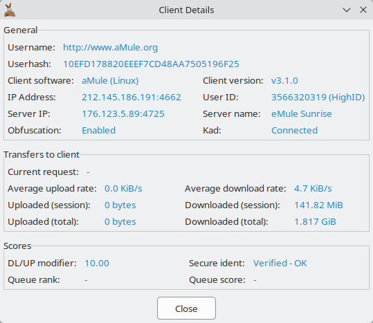
Task: Click Downloaded (session) value 141.82 MiB
Action: pos(318,205)
